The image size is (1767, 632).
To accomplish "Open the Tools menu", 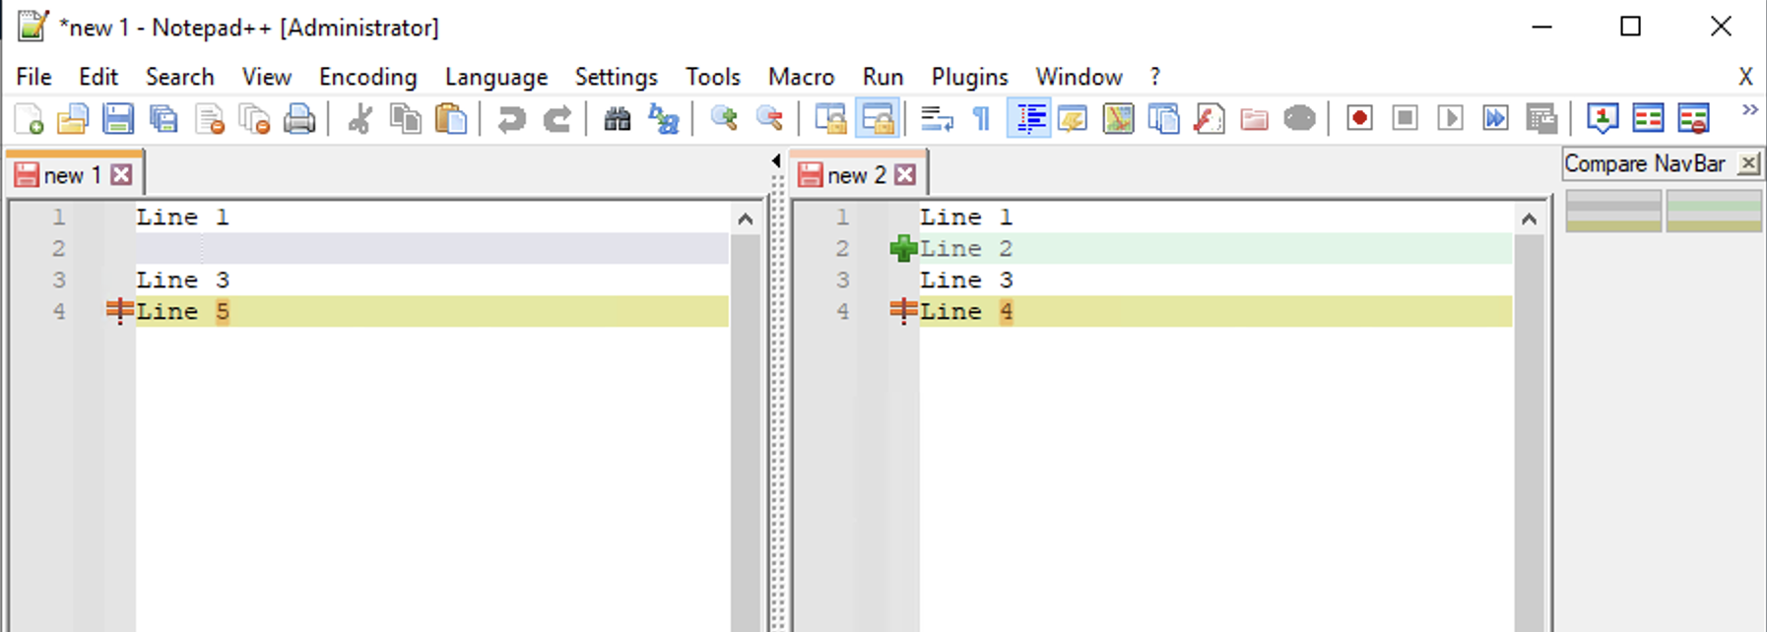I will tap(712, 77).
